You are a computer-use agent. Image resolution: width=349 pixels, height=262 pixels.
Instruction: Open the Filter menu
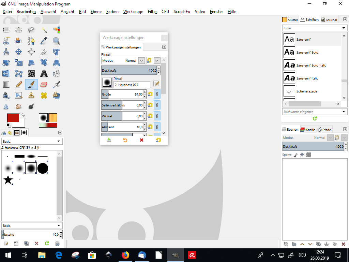point(152,12)
